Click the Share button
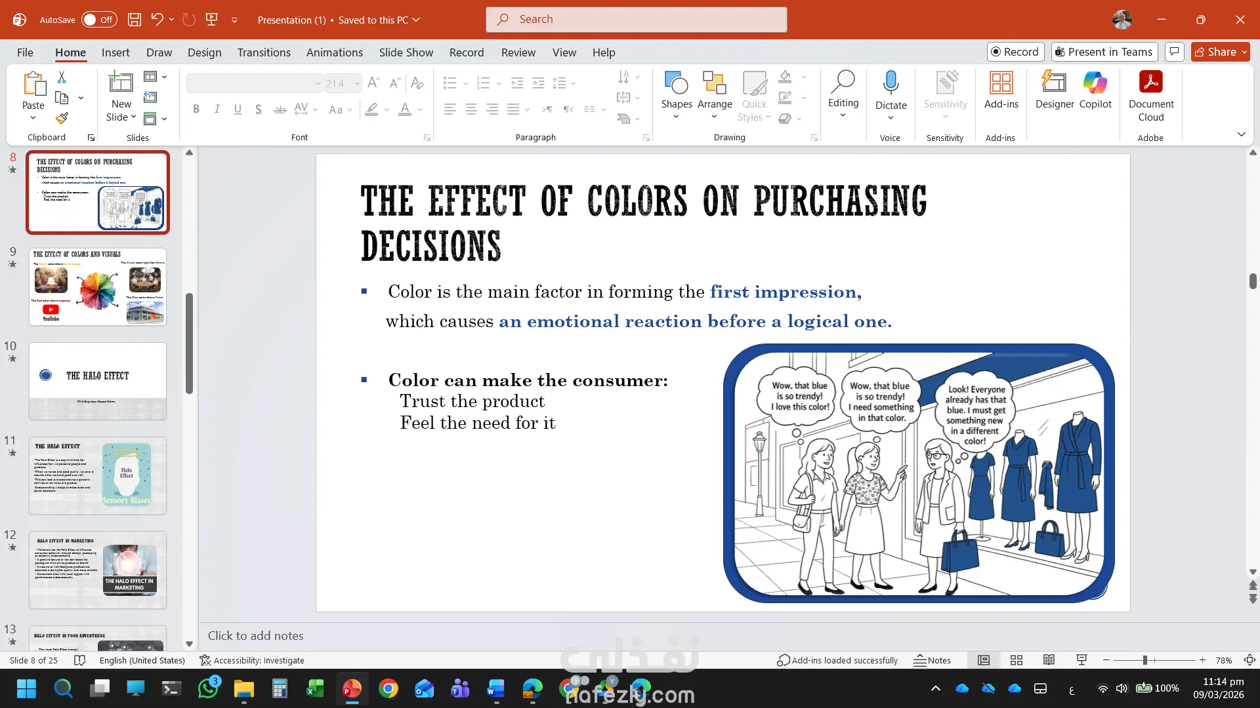The height and width of the screenshot is (708, 1260). (1215, 52)
